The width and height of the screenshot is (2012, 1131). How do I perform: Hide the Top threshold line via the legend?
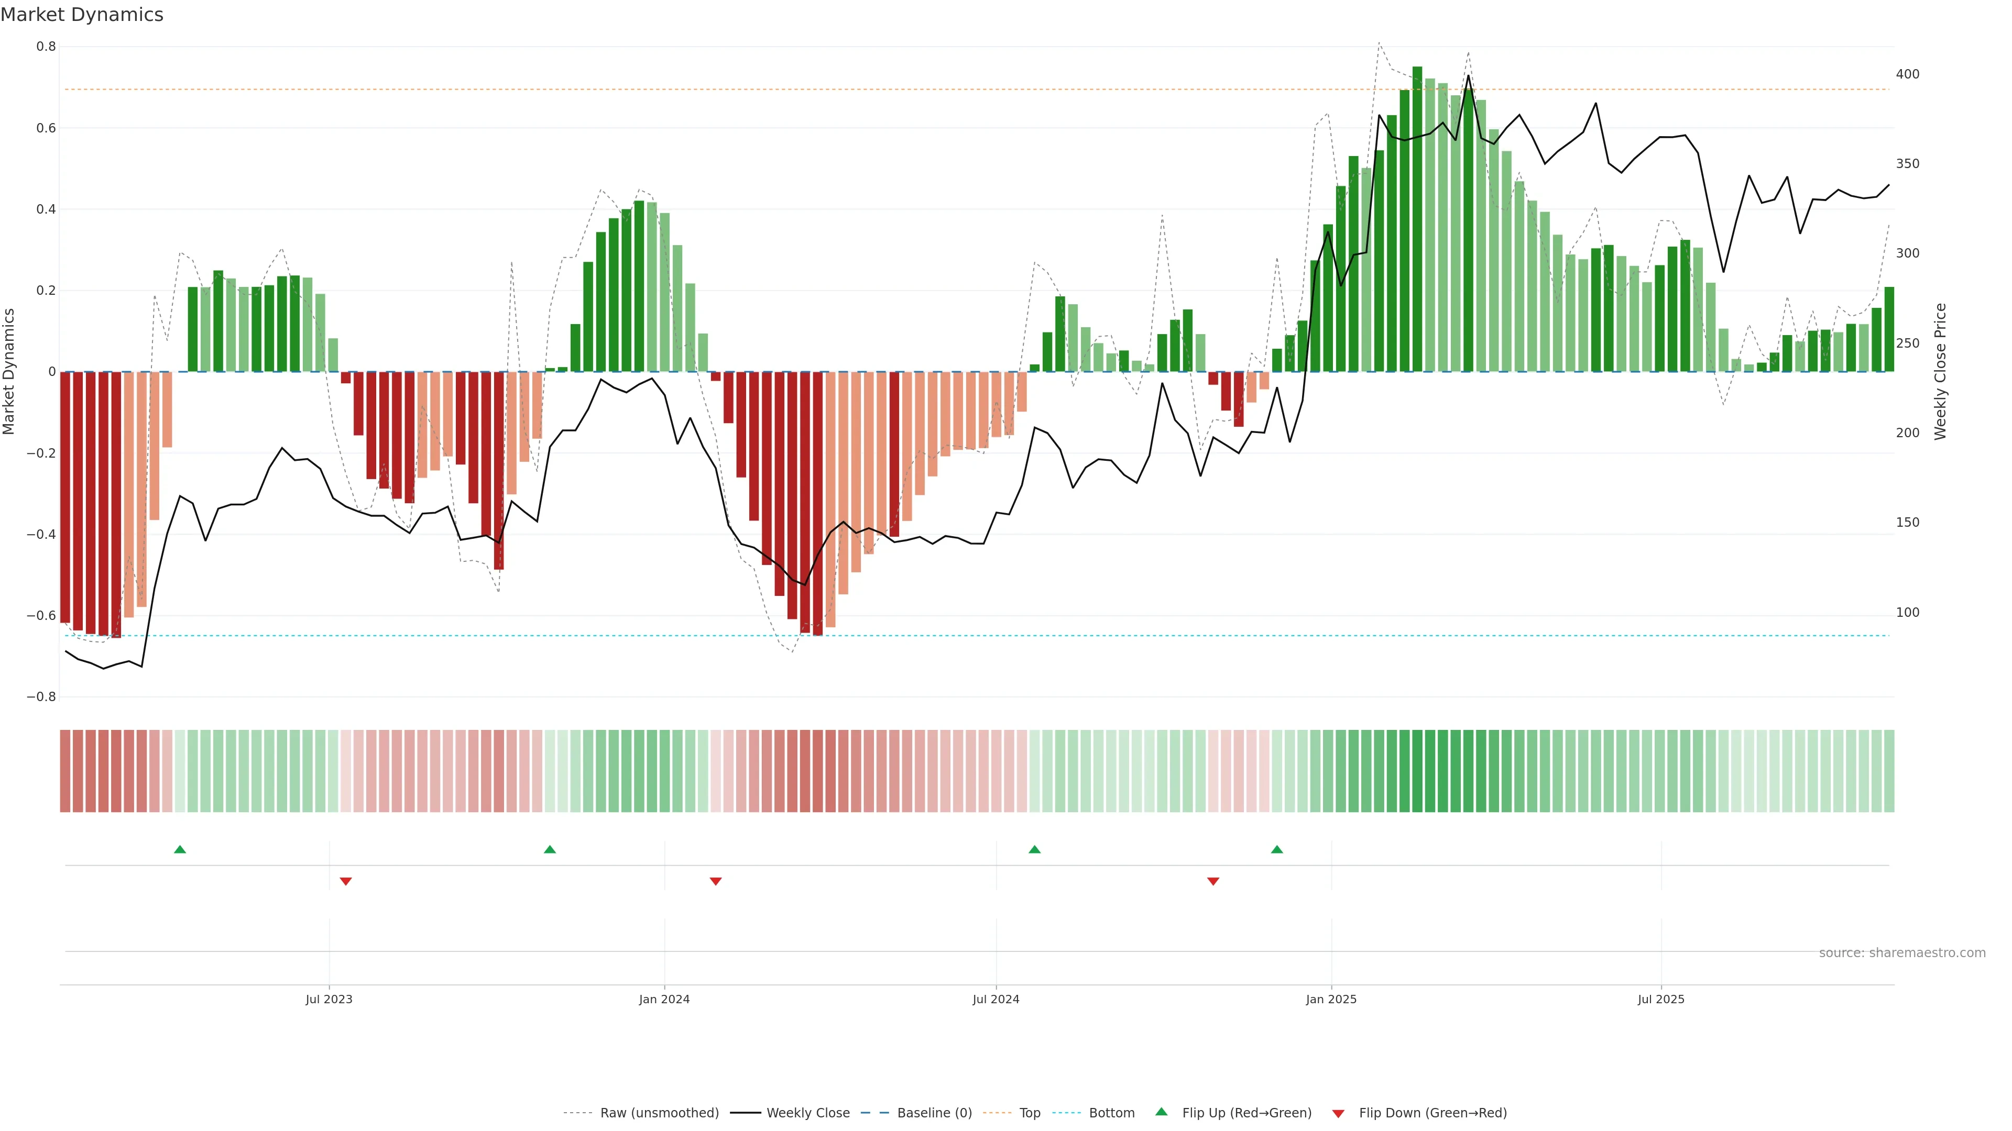click(x=1030, y=1113)
